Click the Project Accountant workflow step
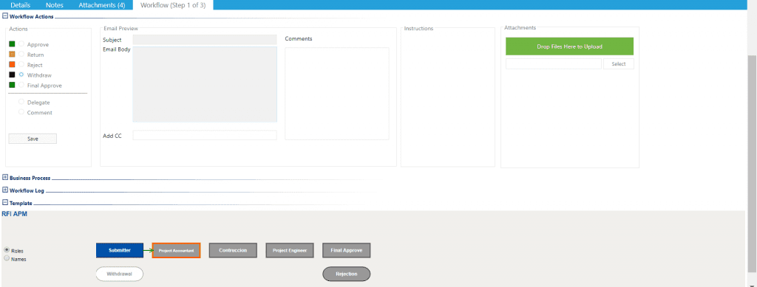The image size is (757, 287). pos(176,250)
